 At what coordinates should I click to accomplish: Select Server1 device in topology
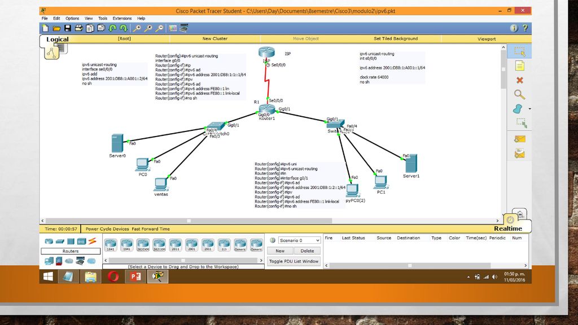(411, 164)
